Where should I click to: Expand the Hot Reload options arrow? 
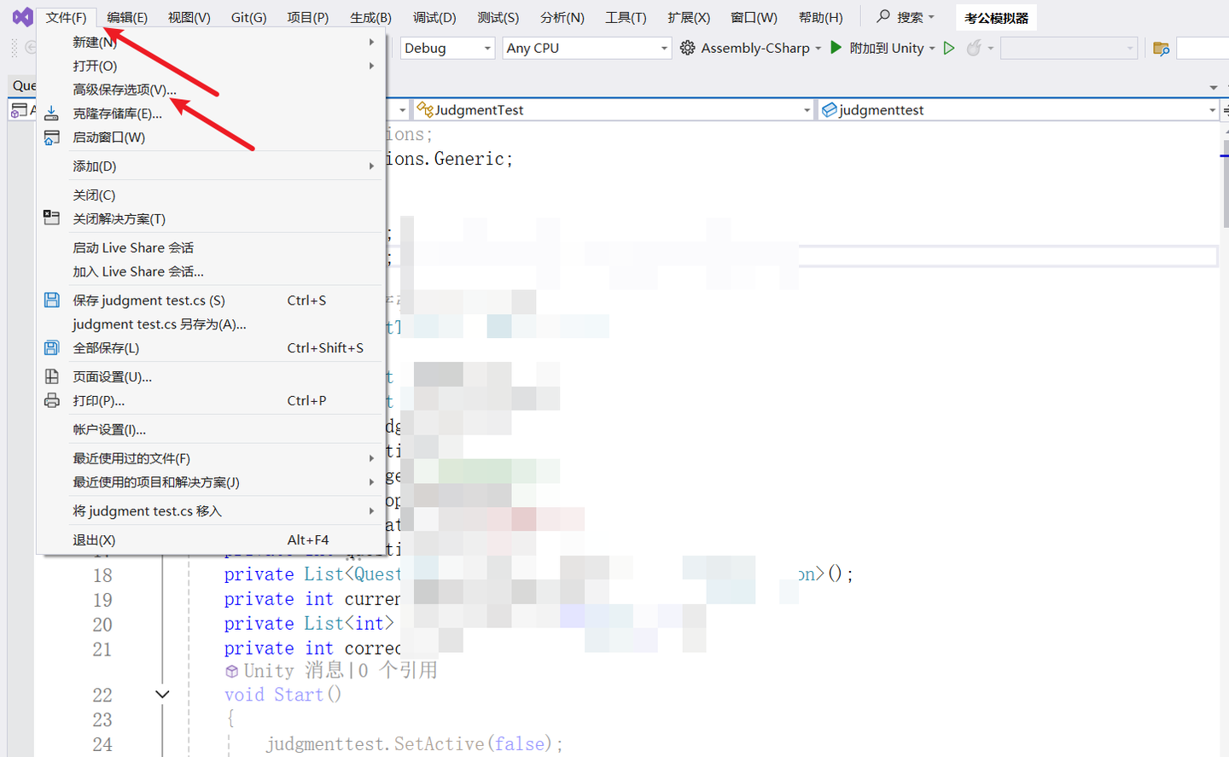(x=991, y=49)
